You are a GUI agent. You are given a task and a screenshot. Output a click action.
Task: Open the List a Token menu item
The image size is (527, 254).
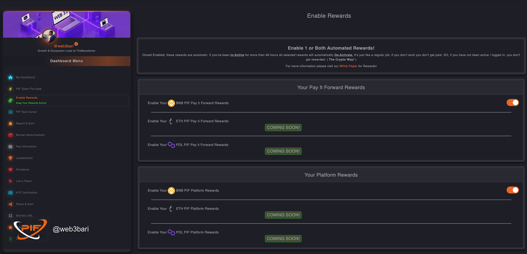(24, 181)
